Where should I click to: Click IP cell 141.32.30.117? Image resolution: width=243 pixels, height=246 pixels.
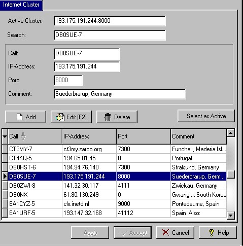coord(89,186)
